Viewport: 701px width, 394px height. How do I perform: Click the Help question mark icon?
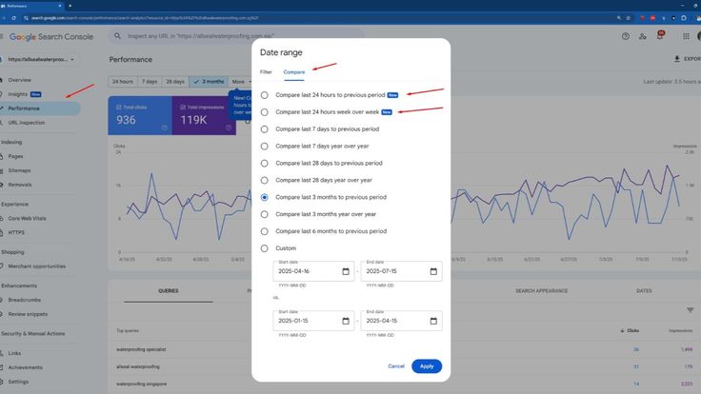click(x=626, y=36)
